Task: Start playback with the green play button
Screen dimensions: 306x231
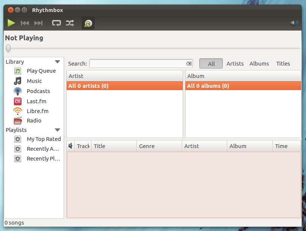Action: [x=11, y=23]
